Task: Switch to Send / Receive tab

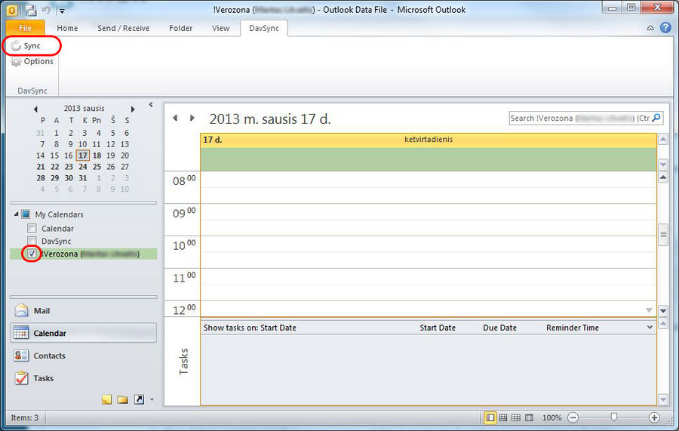Action: point(124,28)
